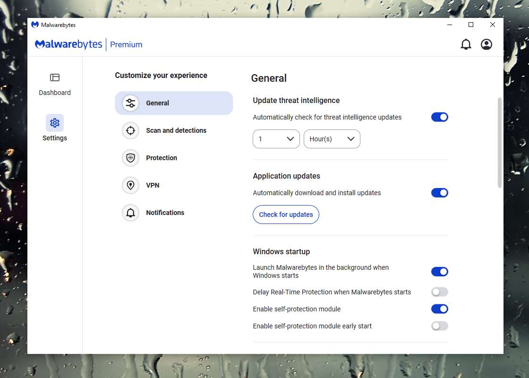Click the VPN location pin icon
This screenshot has height=378, width=529.
[x=130, y=185]
